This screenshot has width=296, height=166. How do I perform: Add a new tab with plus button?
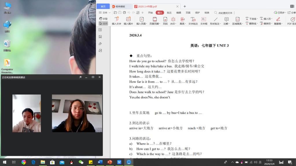[x=185, y=6]
